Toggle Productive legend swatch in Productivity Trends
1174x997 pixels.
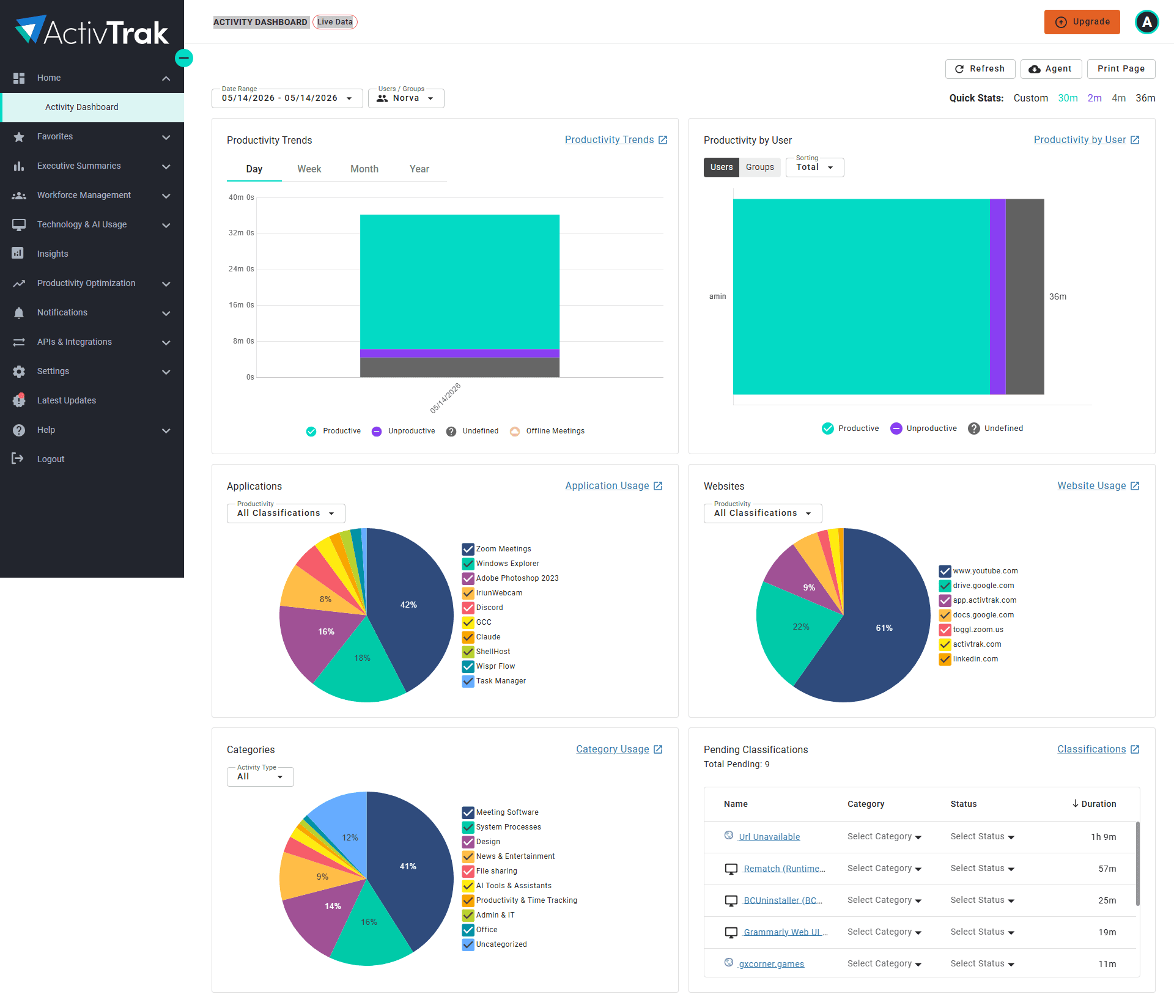click(311, 432)
